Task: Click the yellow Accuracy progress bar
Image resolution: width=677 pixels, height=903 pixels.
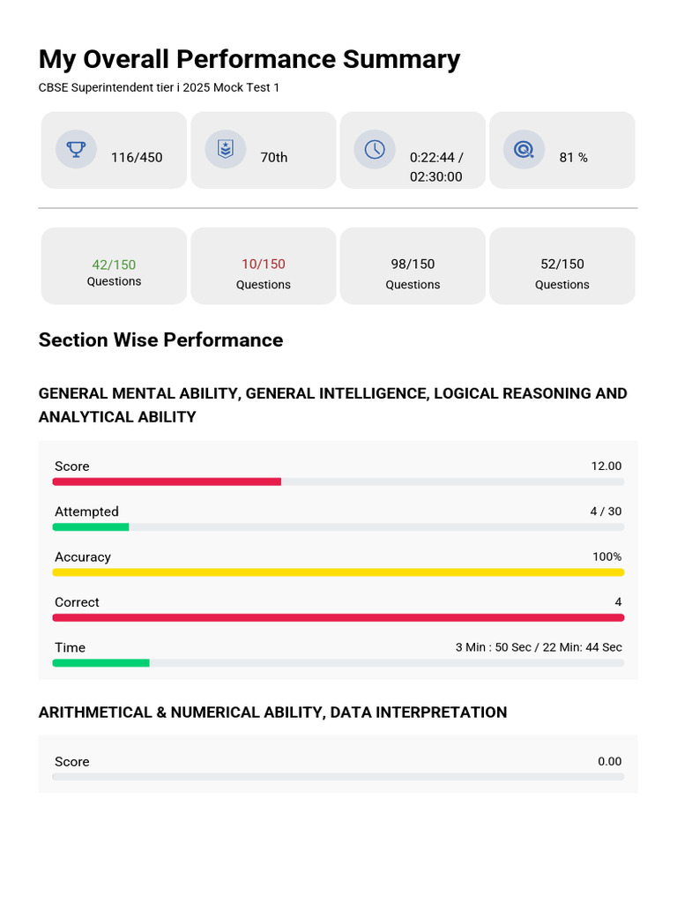Action: pos(338,572)
